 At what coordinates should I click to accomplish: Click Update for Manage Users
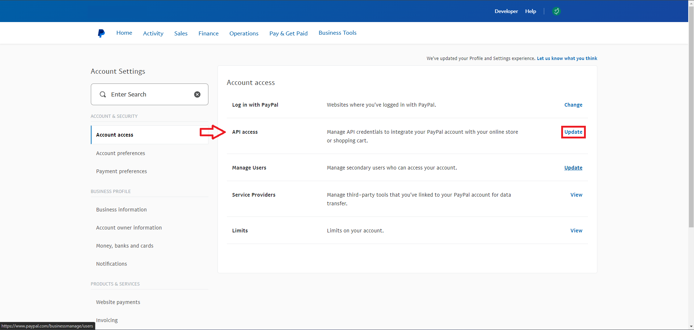point(574,168)
